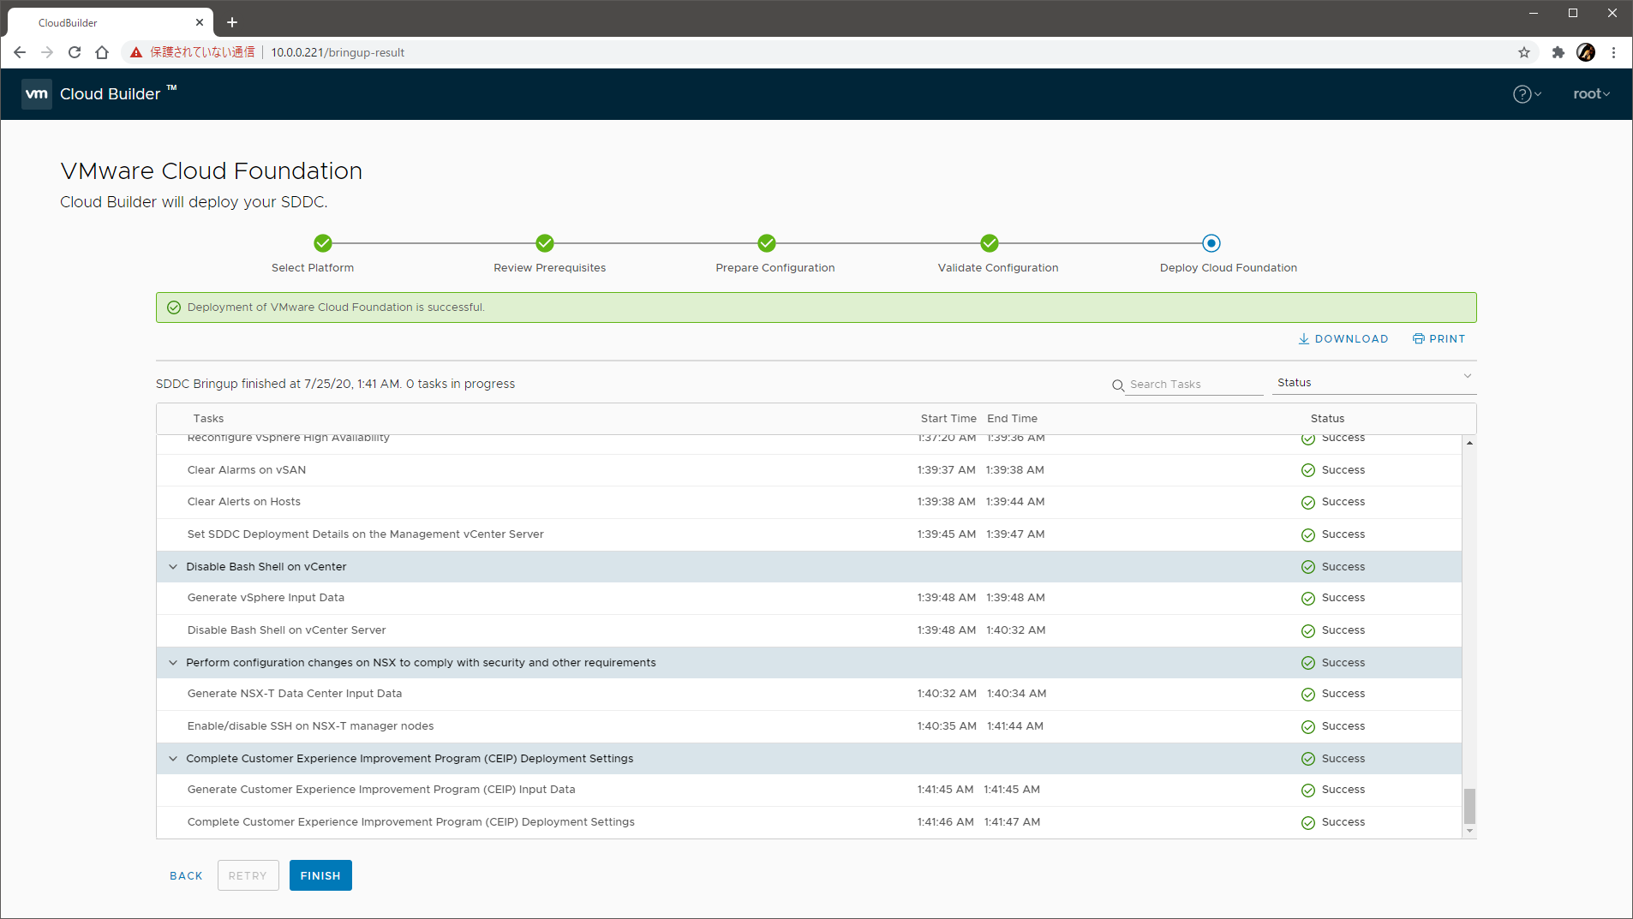Click the browser home icon
This screenshot has height=919, width=1633.
(x=102, y=52)
